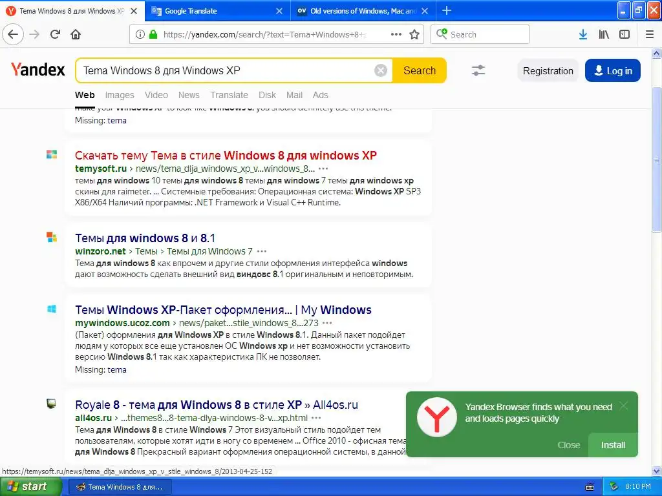Open options dots next to all4os.ru result
This screenshot has width=662, height=496.
(316, 418)
